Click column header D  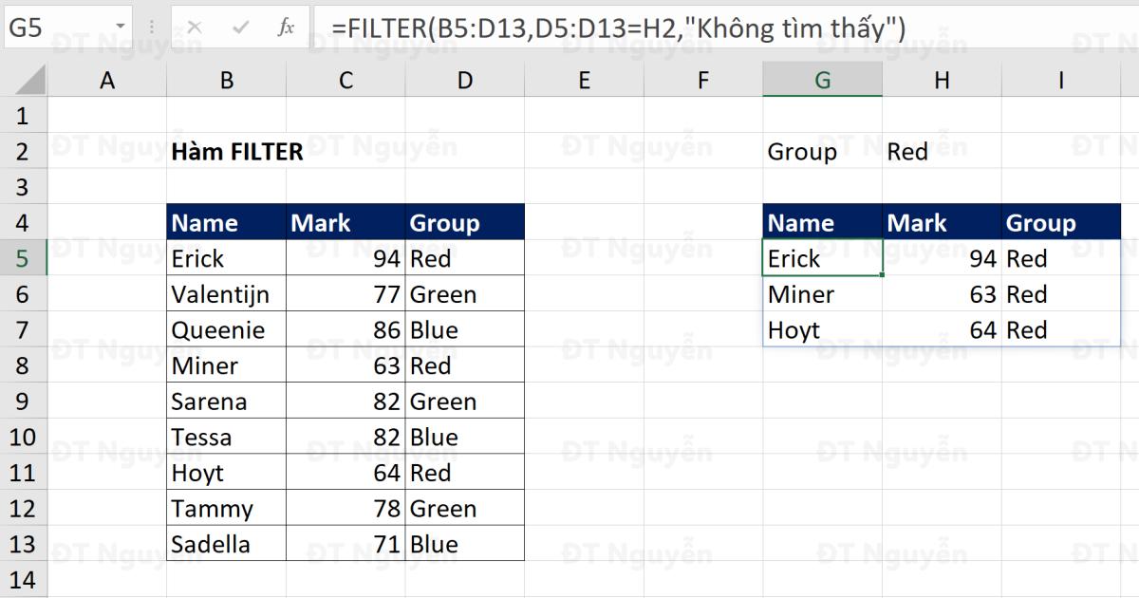(464, 80)
